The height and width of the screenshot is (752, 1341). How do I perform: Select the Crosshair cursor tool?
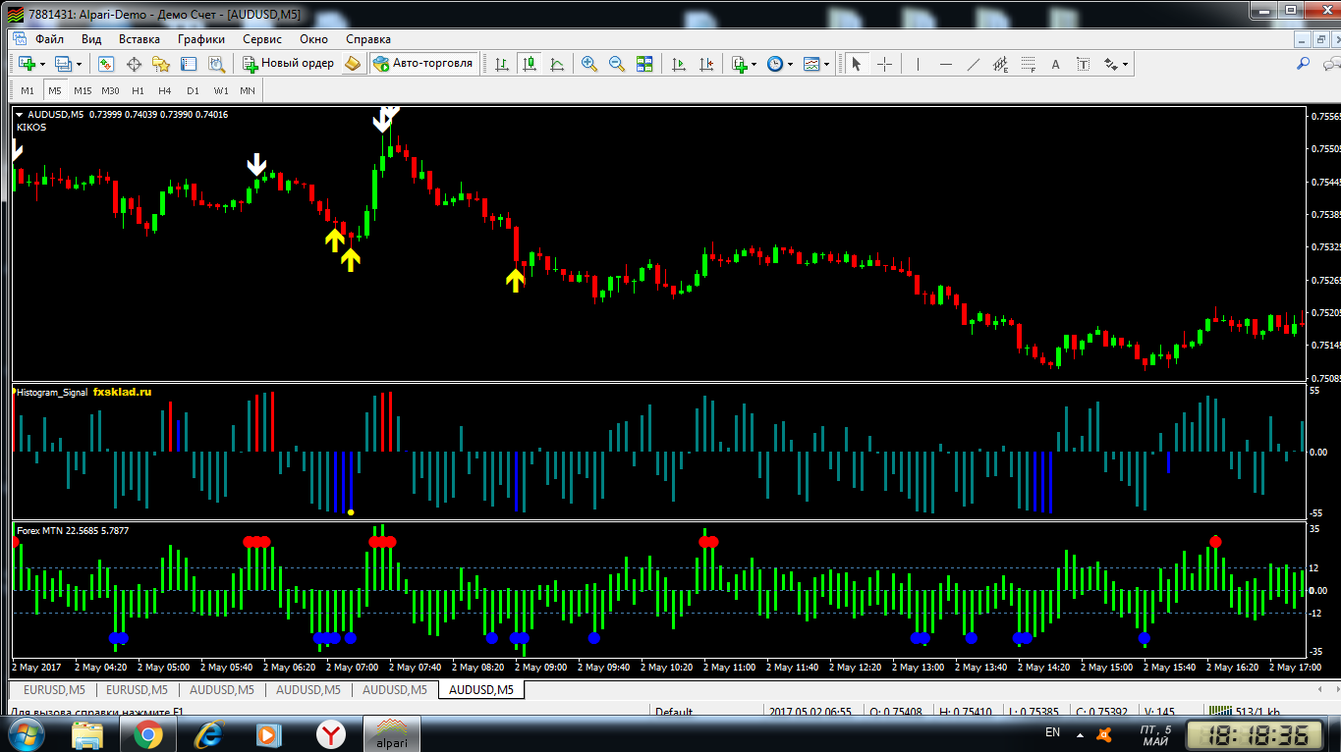pyautogui.click(x=884, y=64)
